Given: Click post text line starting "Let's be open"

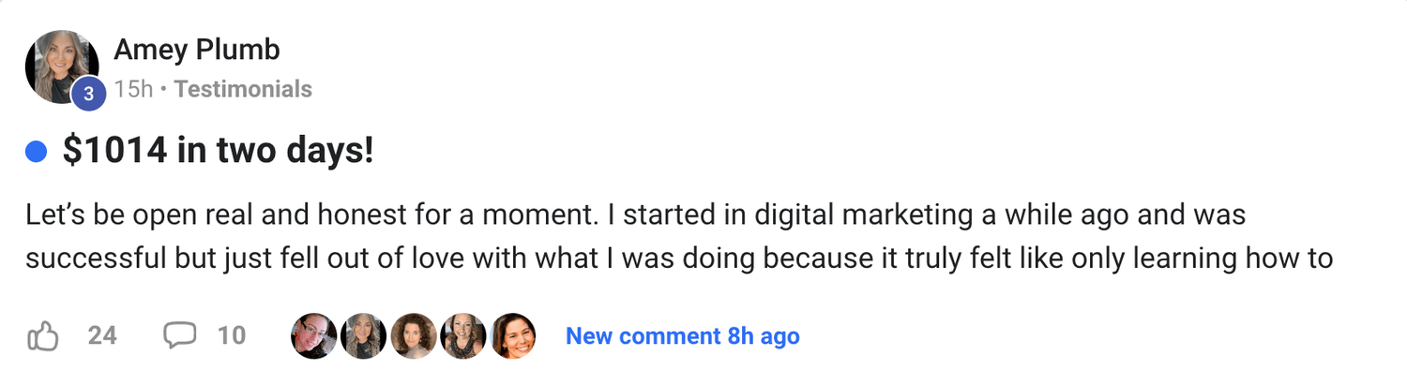Looking at the screenshot, I should (x=635, y=215).
